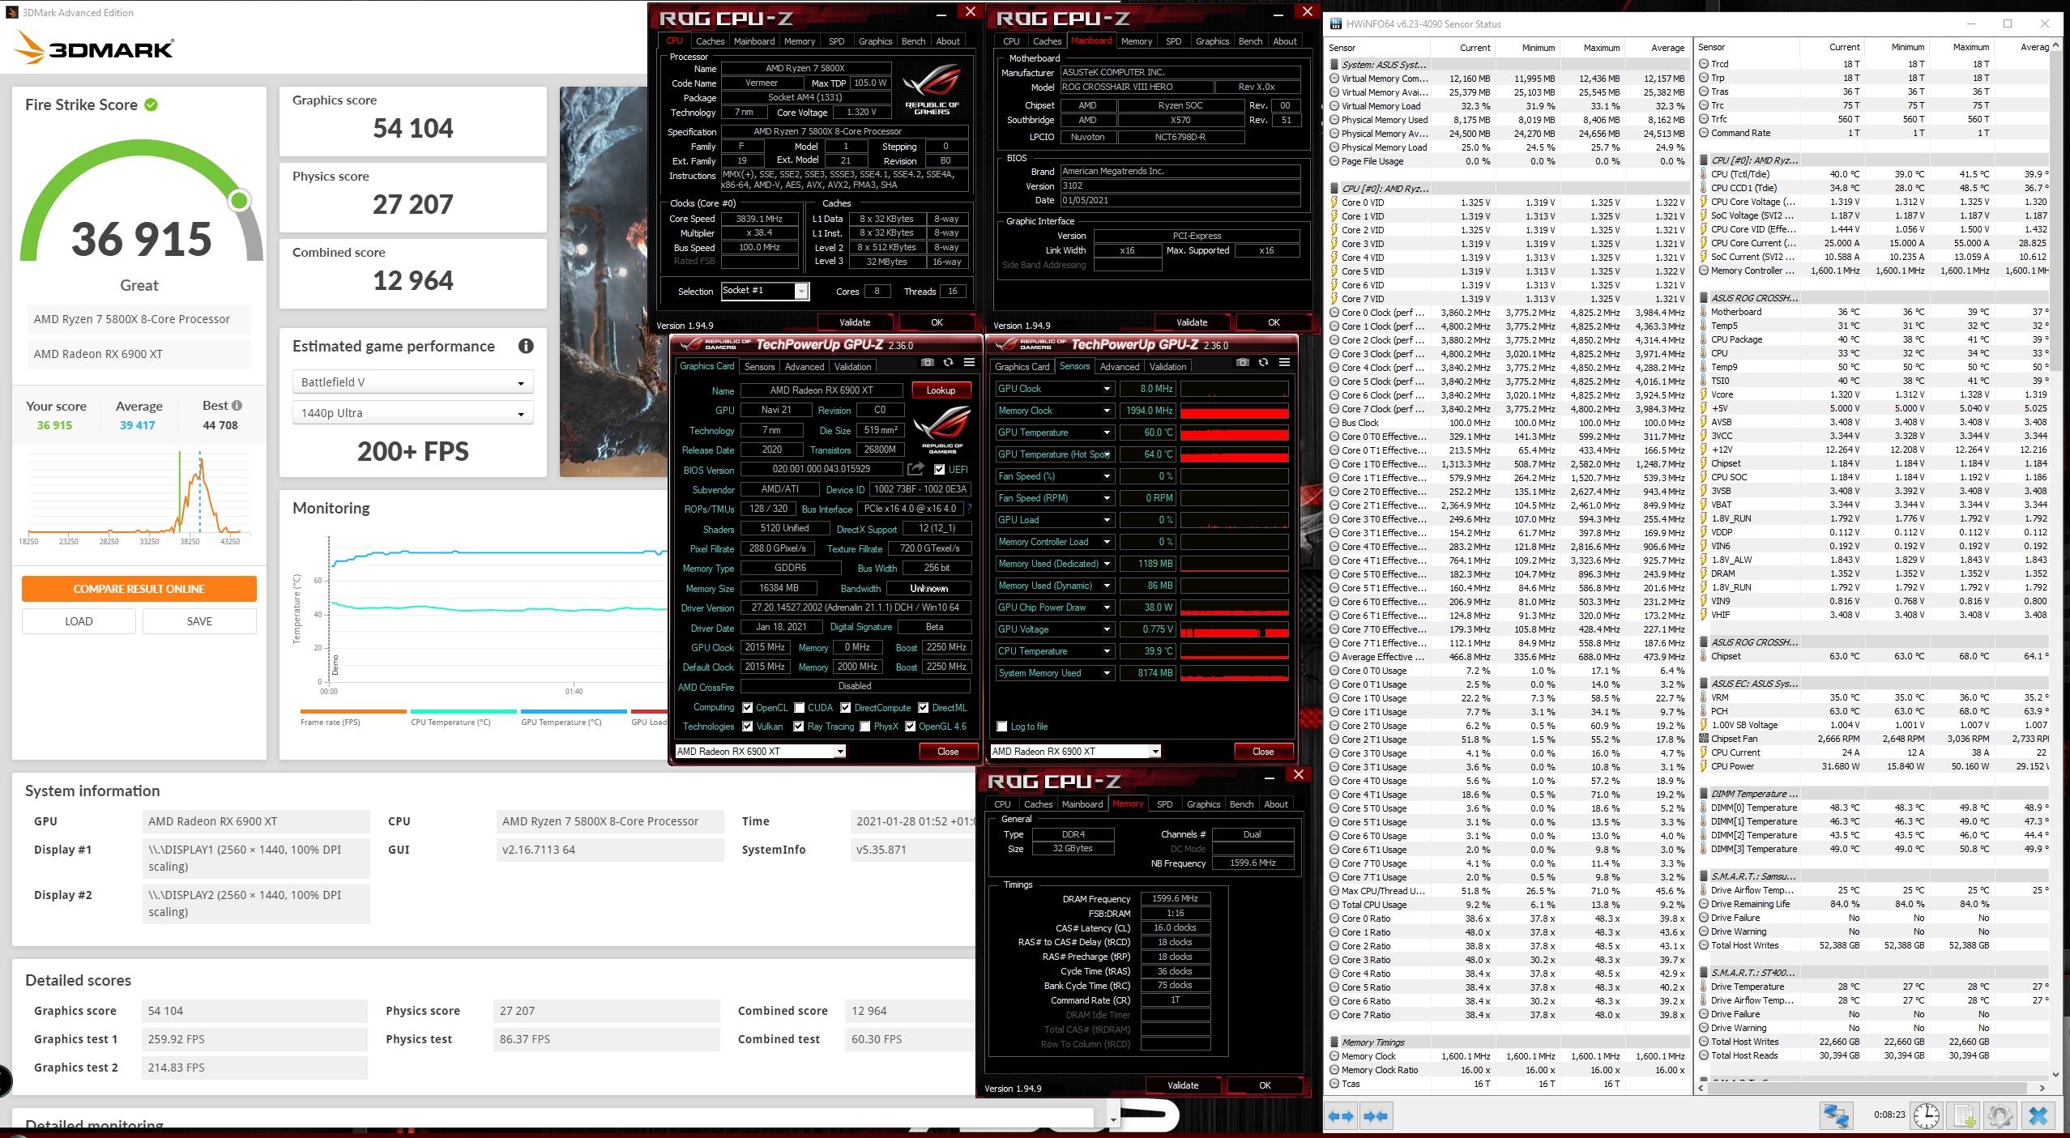
Task: Toggle DirectCompute checkbox
Action: (x=844, y=708)
